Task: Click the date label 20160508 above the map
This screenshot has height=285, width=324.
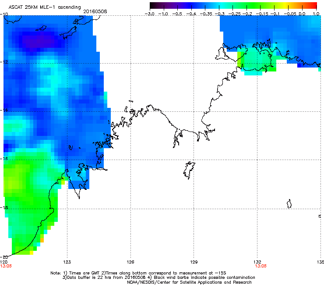Action: point(95,11)
